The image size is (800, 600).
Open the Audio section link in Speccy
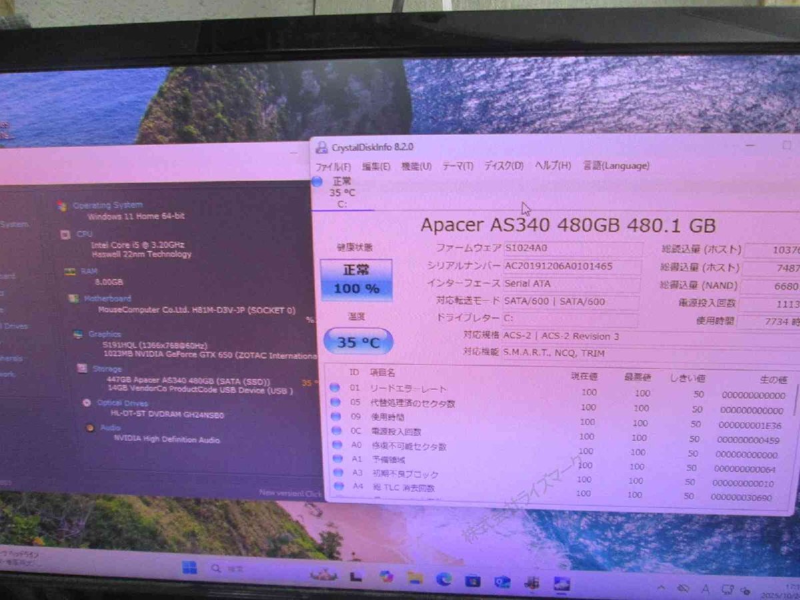click(x=111, y=427)
